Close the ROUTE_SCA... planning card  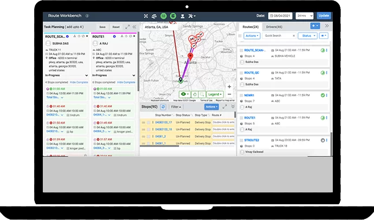pyautogui.click(x=87, y=36)
